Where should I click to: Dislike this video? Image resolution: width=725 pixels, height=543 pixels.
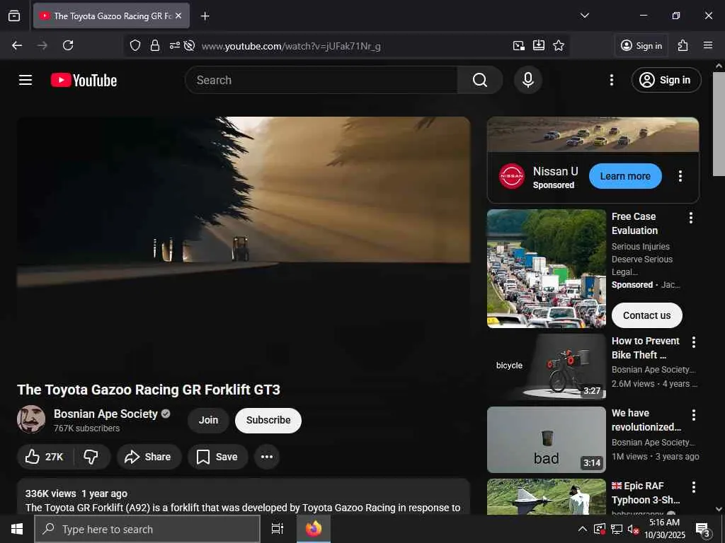click(x=91, y=457)
